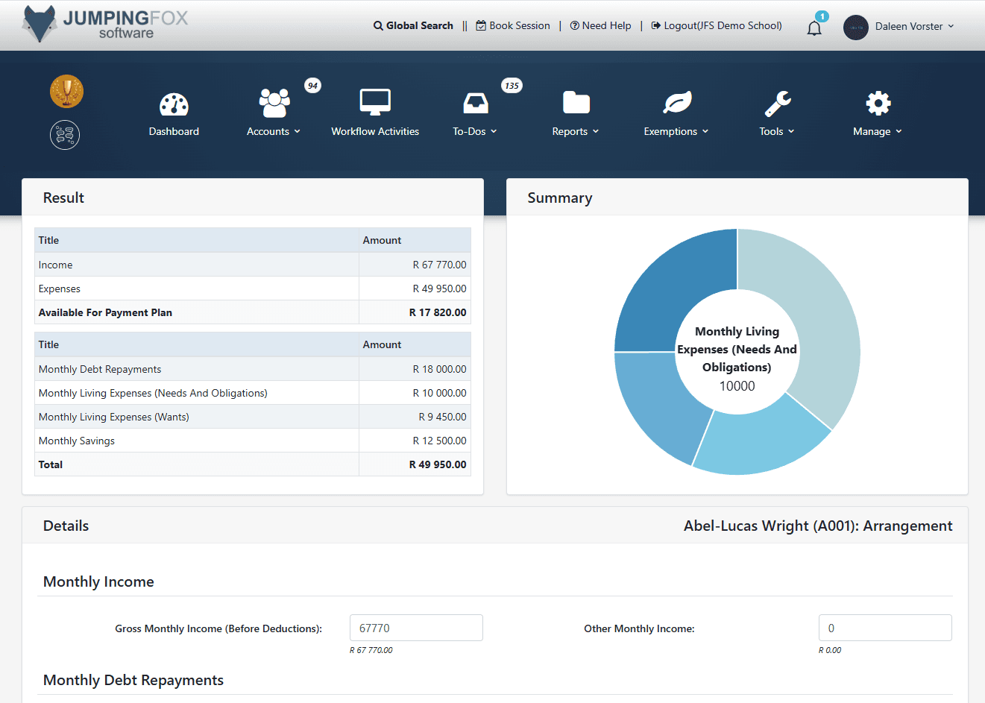
Task: Click the 'R 49 950.00' total amount
Action: point(438,464)
